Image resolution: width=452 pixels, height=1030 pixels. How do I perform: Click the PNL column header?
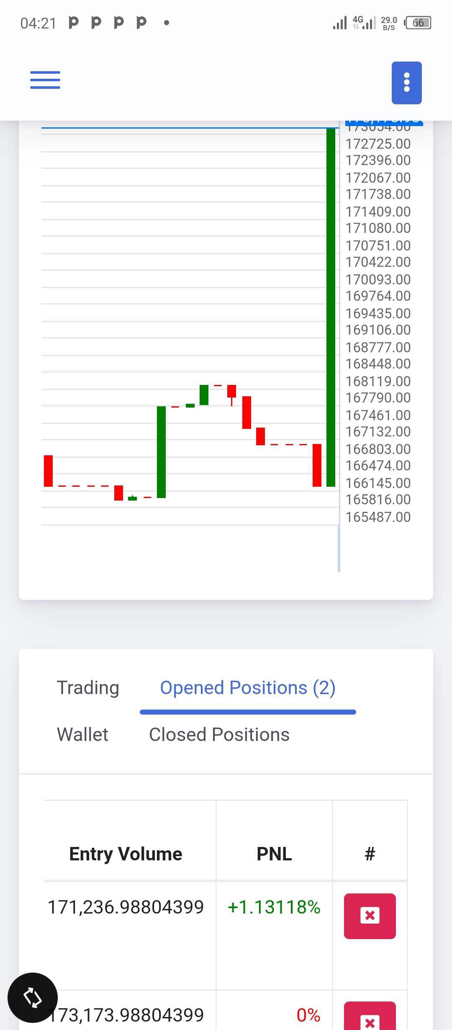click(274, 854)
